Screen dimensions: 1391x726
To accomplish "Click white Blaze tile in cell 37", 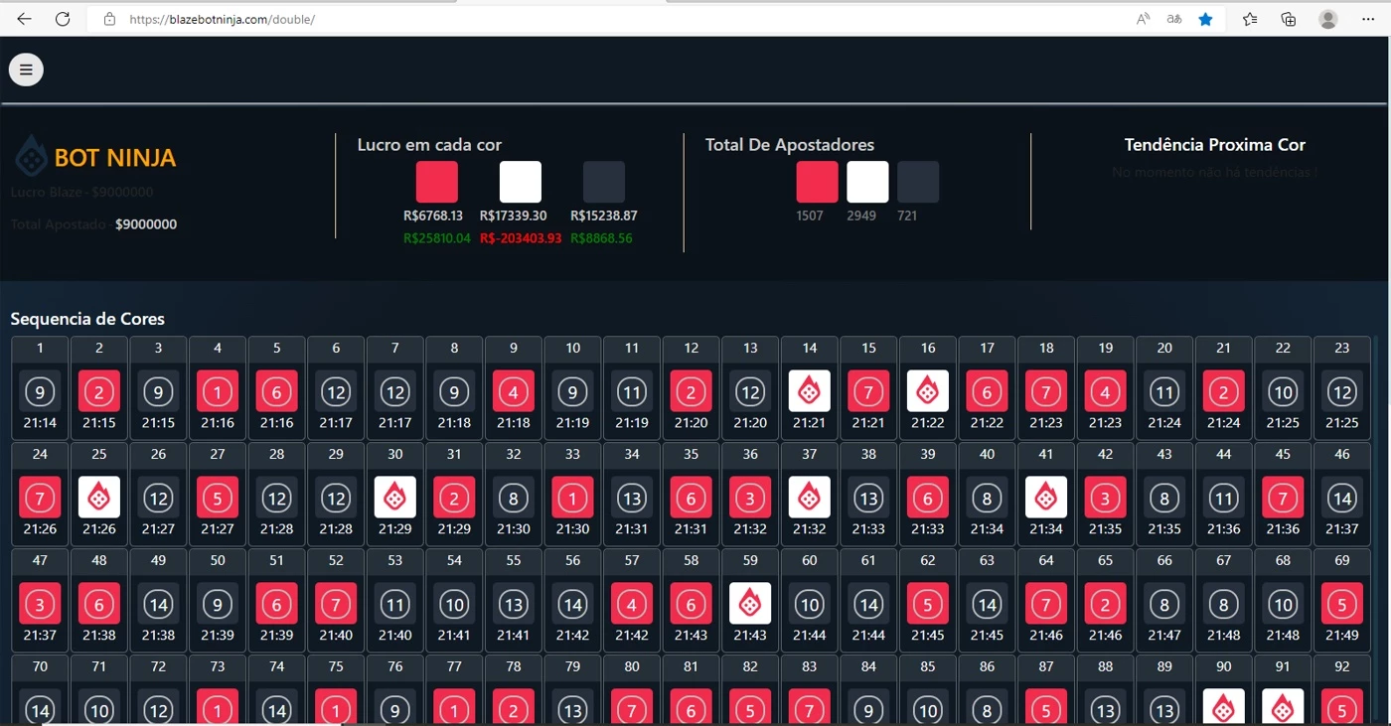I will pyautogui.click(x=810, y=498).
